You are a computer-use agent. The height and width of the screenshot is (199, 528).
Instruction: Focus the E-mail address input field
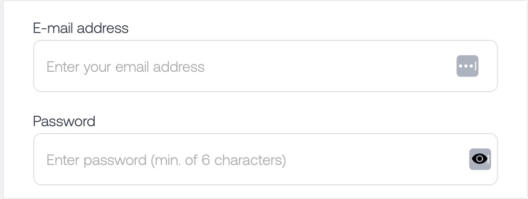click(x=266, y=66)
